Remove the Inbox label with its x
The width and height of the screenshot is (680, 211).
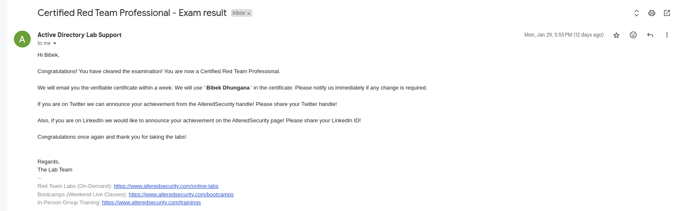[x=249, y=13]
